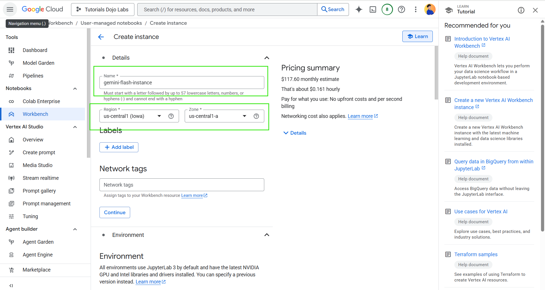The image size is (545, 290).
Task: Select Colab Enterprise in sidebar
Action: (x=41, y=101)
